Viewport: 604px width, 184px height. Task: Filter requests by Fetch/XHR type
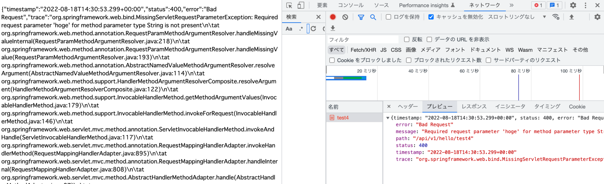coord(363,50)
